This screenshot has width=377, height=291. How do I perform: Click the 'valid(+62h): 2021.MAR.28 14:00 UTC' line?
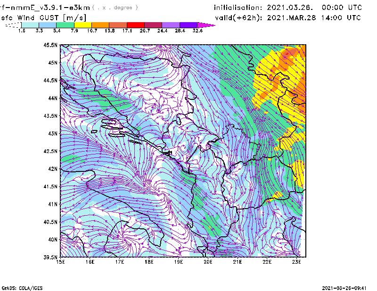coord(288,18)
